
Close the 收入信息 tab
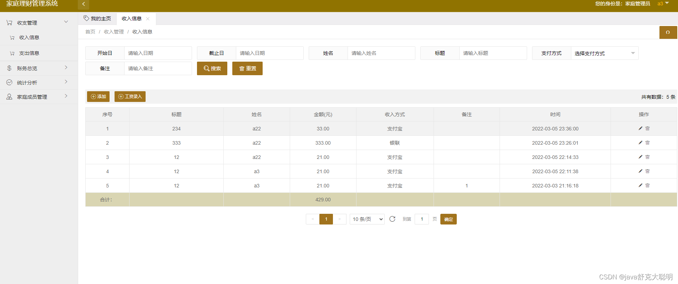148,19
